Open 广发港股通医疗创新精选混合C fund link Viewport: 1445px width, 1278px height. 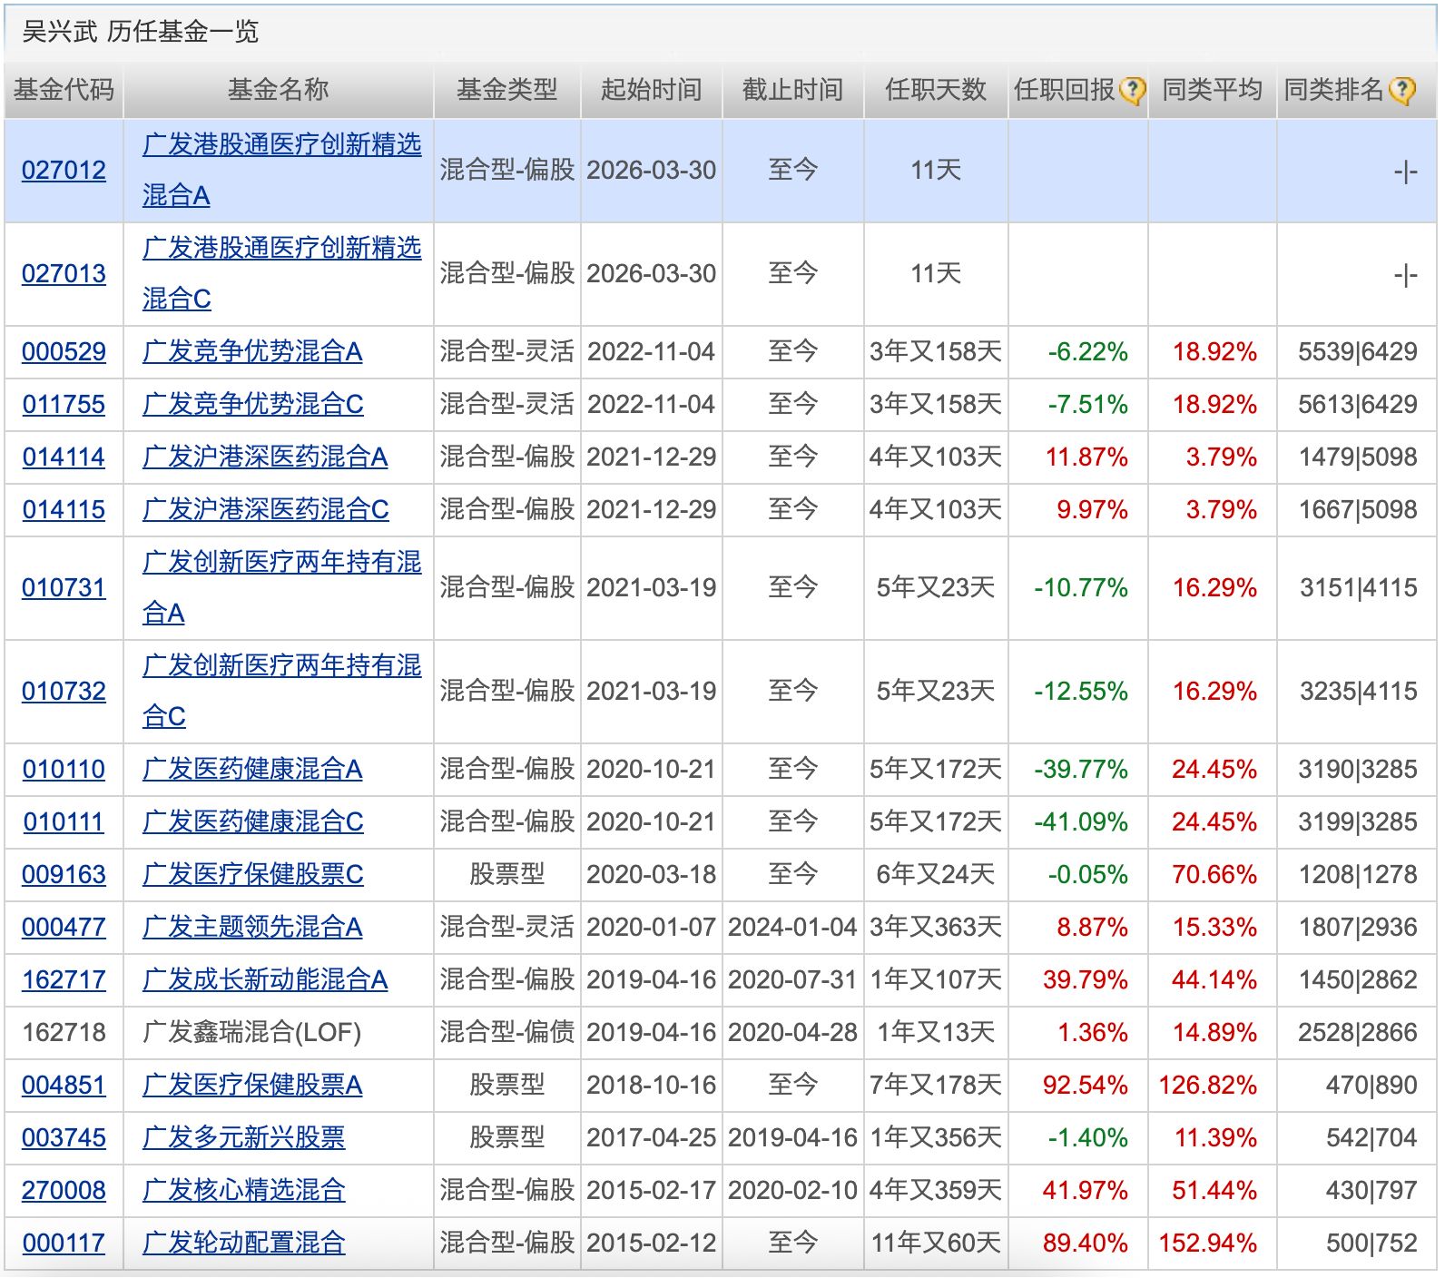[281, 273]
